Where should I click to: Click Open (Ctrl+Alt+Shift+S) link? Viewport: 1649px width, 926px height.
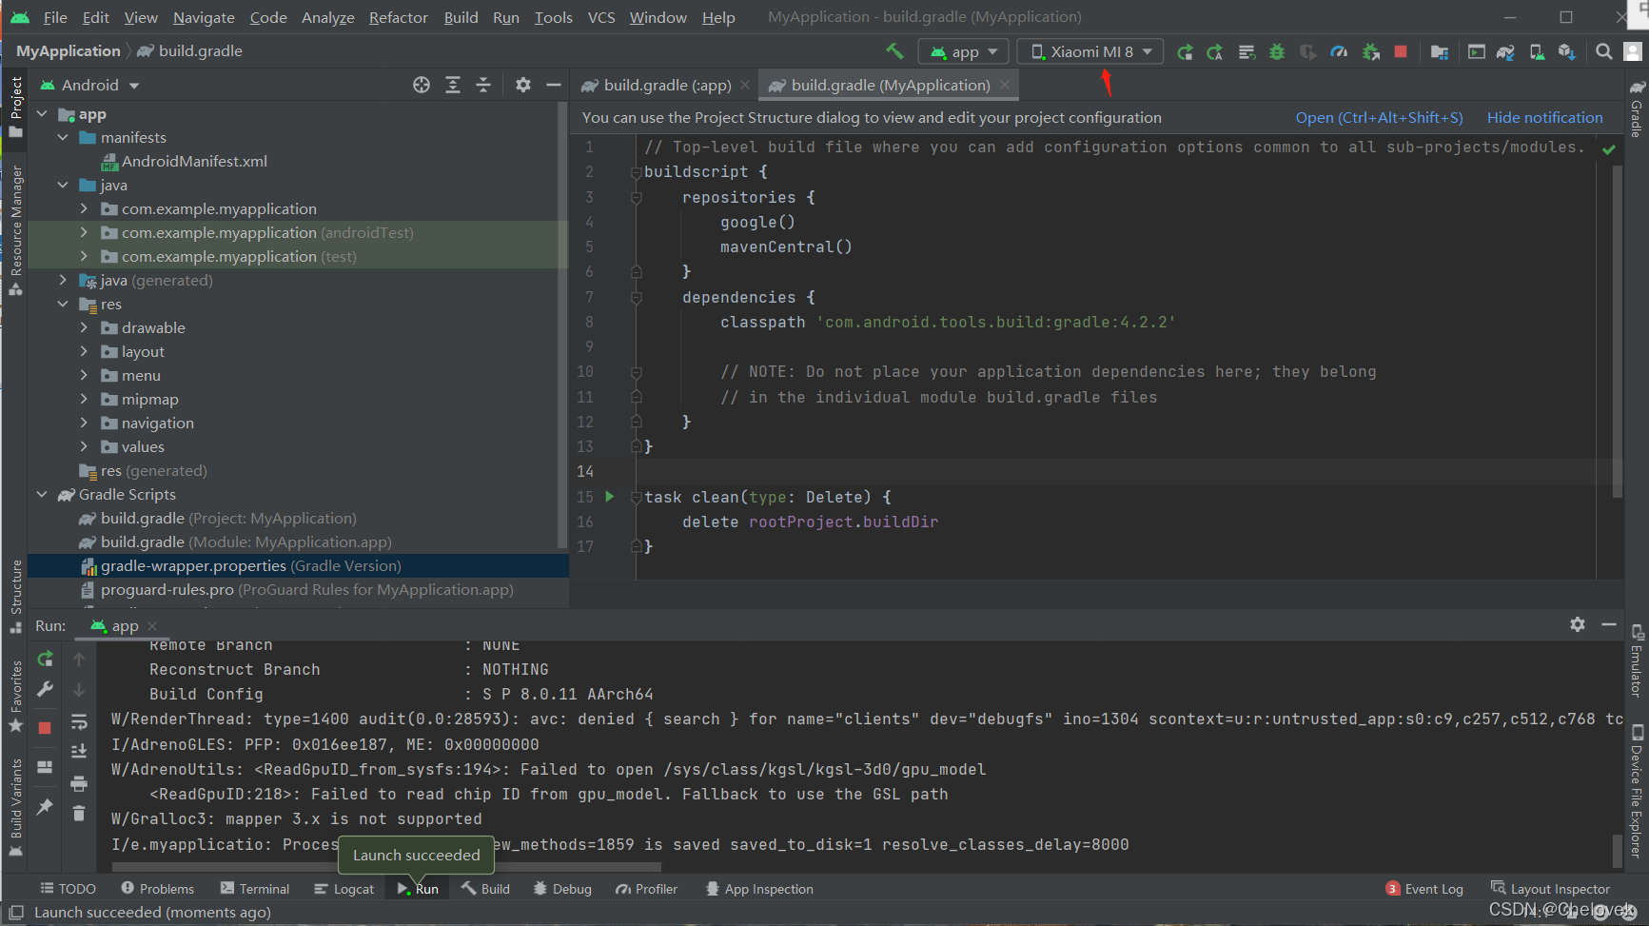[x=1379, y=117]
